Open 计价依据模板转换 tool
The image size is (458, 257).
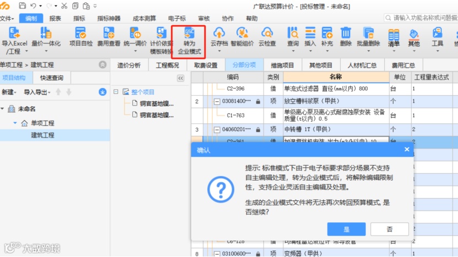[x=161, y=40]
